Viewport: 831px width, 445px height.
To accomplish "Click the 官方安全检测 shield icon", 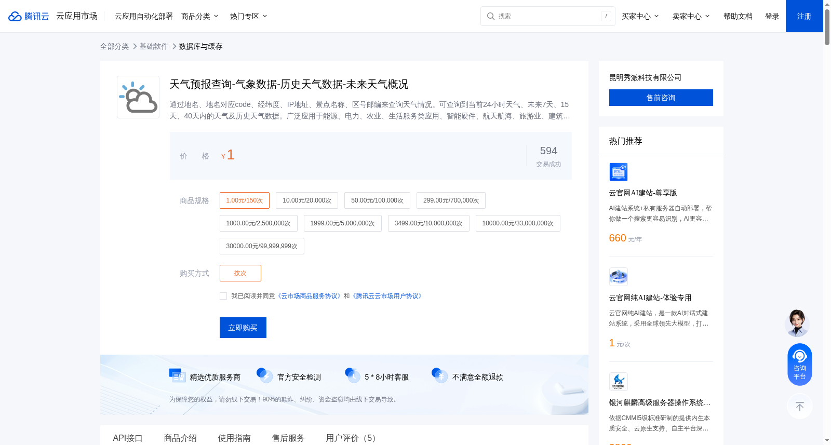I will pos(264,375).
